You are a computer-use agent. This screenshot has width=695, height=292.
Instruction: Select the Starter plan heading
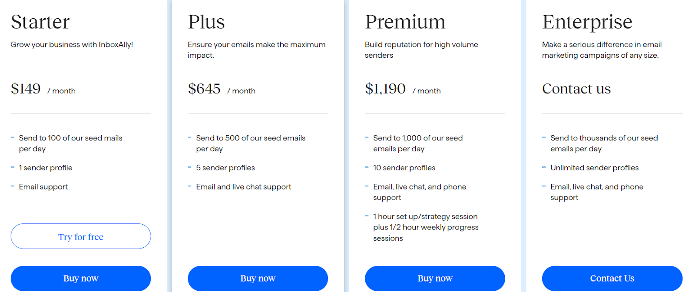click(40, 22)
